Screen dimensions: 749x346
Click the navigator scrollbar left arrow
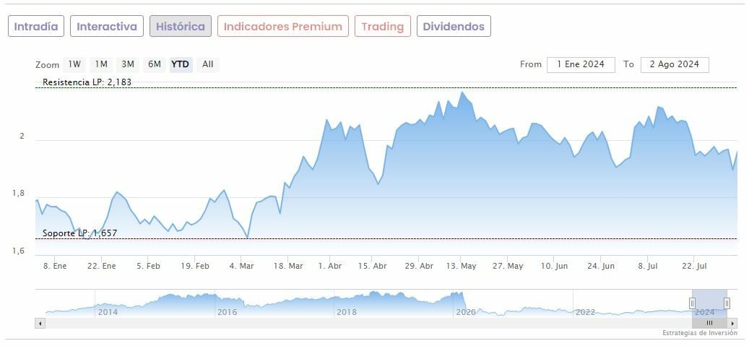coord(39,323)
